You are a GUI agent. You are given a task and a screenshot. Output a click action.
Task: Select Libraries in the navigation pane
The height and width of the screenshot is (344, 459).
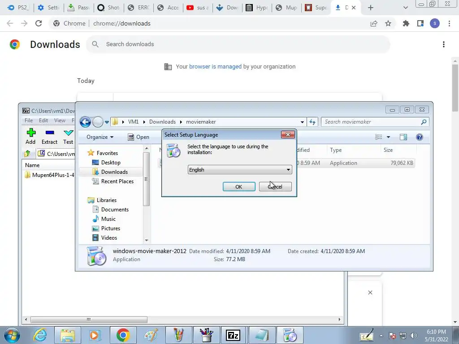102,200
